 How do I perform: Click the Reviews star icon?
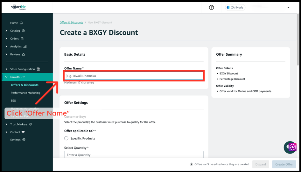(24, 54)
